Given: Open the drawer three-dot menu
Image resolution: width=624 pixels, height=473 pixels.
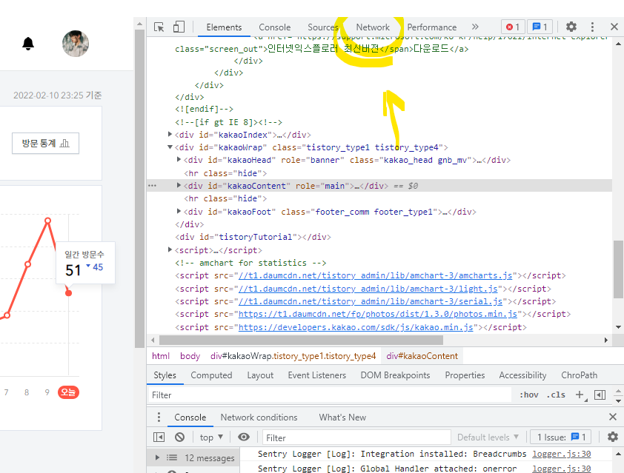Looking at the screenshot, I should (159, 417).
